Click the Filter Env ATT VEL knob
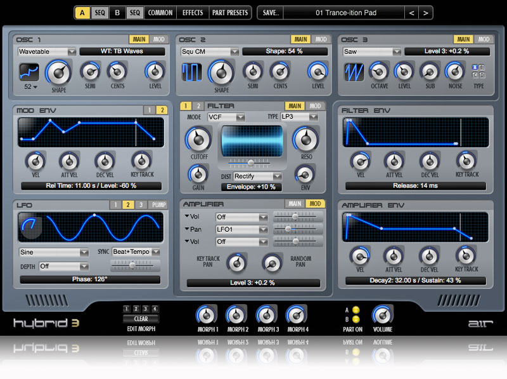This screenshot has width=507, height=379. [x=394, y=161]
